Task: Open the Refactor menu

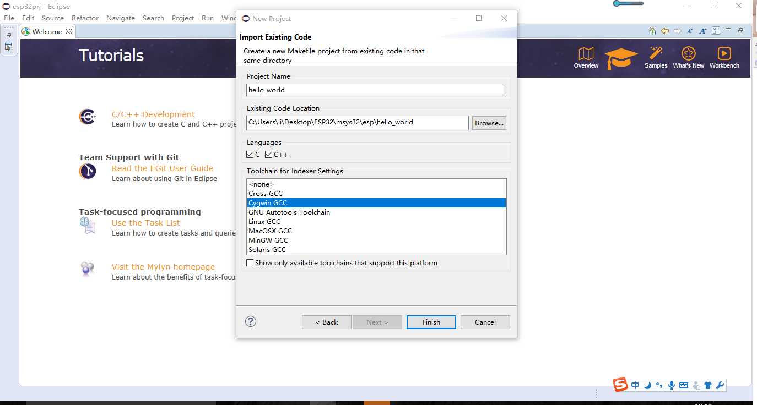Action: pyautogui.click(x=85, y=18)
